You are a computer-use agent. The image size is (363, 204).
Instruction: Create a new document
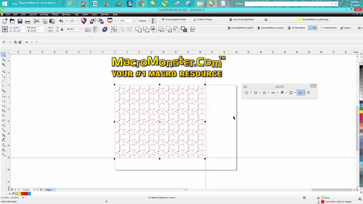(5, 21)
